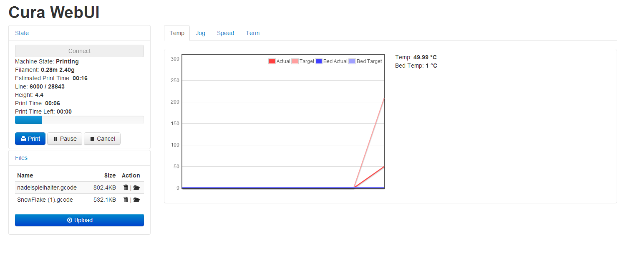
Task: Pause the current print job
Action: (x=65, y=139)
